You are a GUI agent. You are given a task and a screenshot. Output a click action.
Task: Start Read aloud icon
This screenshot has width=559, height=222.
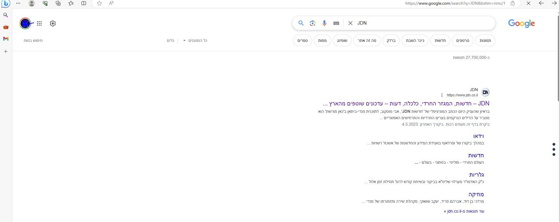[111, 3]
